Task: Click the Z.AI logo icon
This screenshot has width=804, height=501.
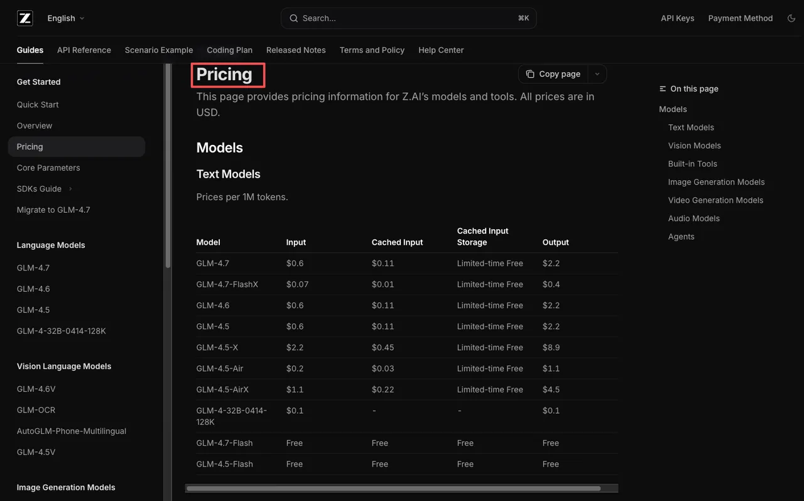Action: coord(24,18)
